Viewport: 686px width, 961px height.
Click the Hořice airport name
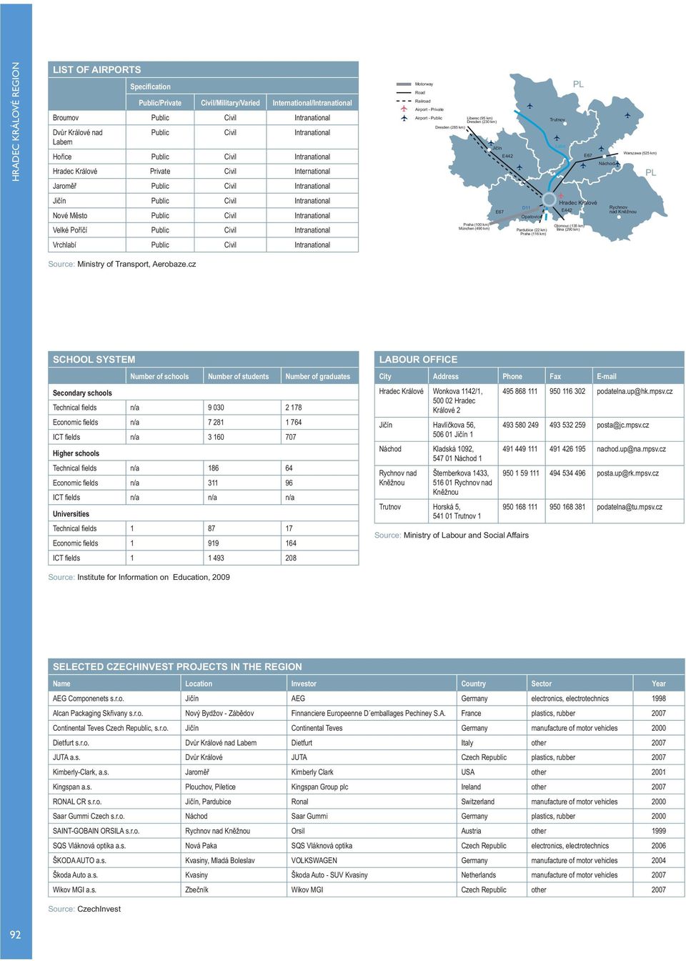(62, 157)
